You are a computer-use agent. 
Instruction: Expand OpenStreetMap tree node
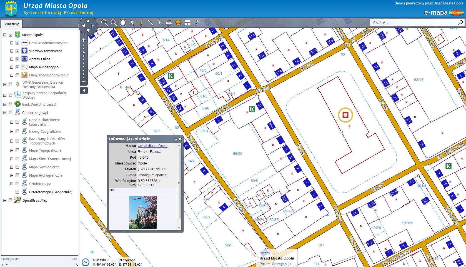pos(5,200)
